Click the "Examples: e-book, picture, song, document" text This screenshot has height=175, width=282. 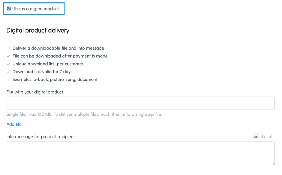(55, 80)
